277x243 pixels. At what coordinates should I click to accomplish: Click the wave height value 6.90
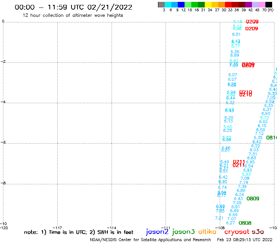click(266, 114)
